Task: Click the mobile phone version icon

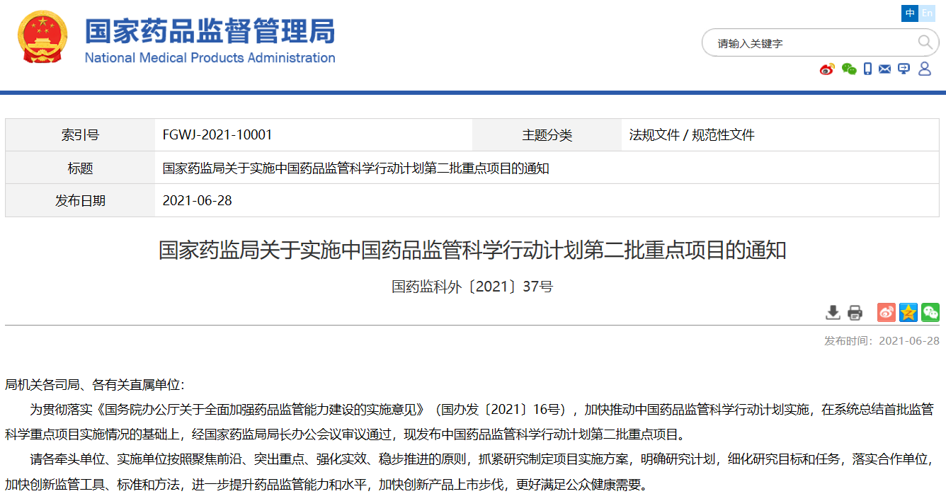Action: click(867, 69)
